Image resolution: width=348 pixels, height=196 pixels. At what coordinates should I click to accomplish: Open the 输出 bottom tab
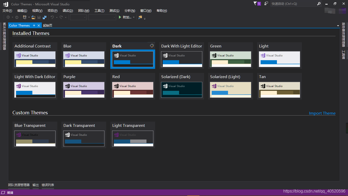(36, 185)
